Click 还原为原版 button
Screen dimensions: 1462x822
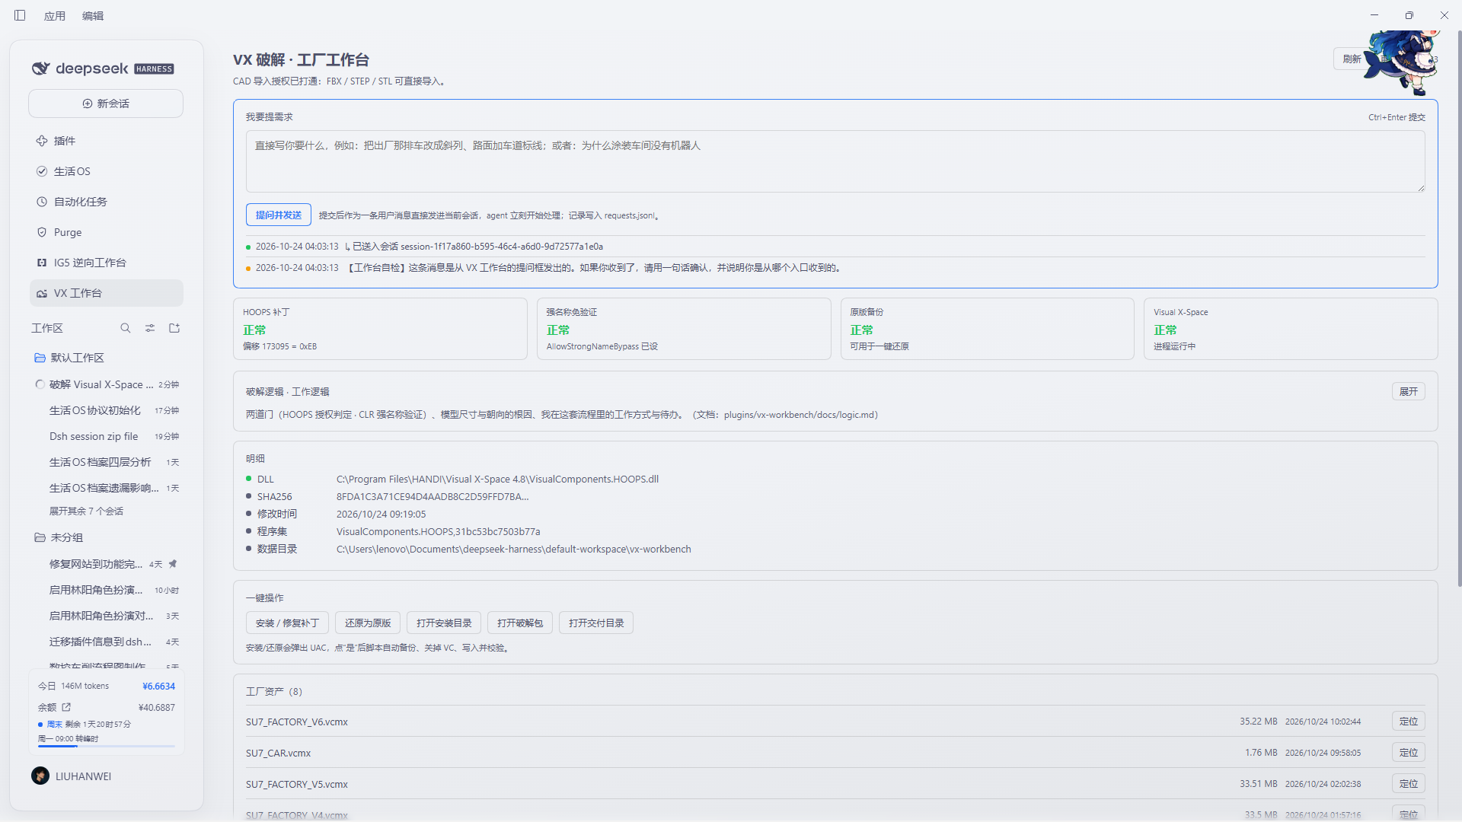(x=368, y=623)
